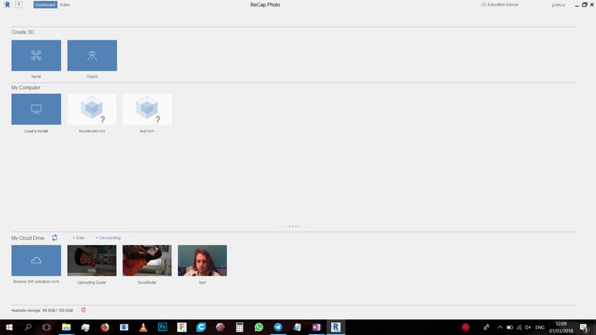Image resolution: width=596 pixels, height=335 pixels.
Task: Click the muted volume tray icon
Action: (528, 328)
